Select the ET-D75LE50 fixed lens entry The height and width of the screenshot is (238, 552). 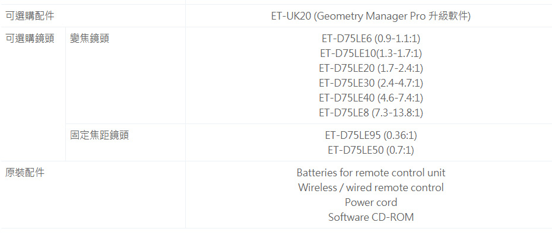[371, 150]
